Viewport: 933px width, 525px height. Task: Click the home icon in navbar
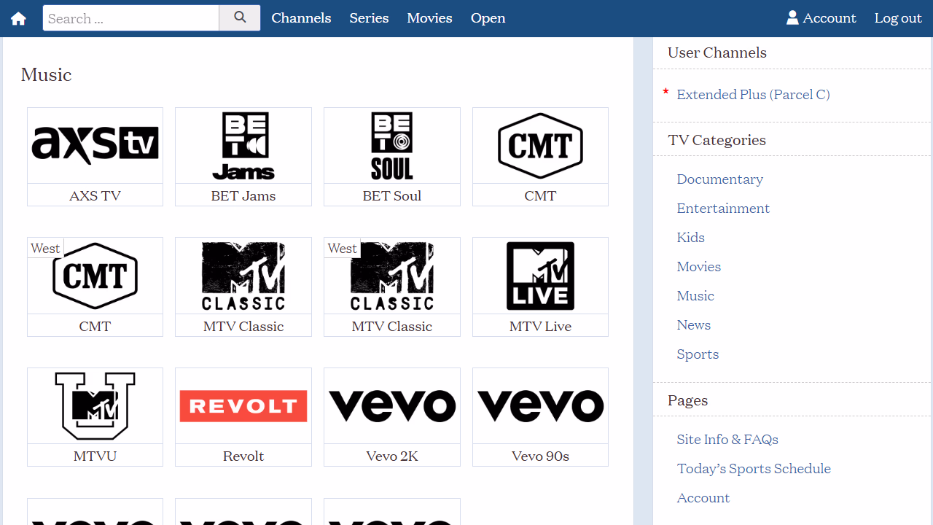[x=18, y=19]
